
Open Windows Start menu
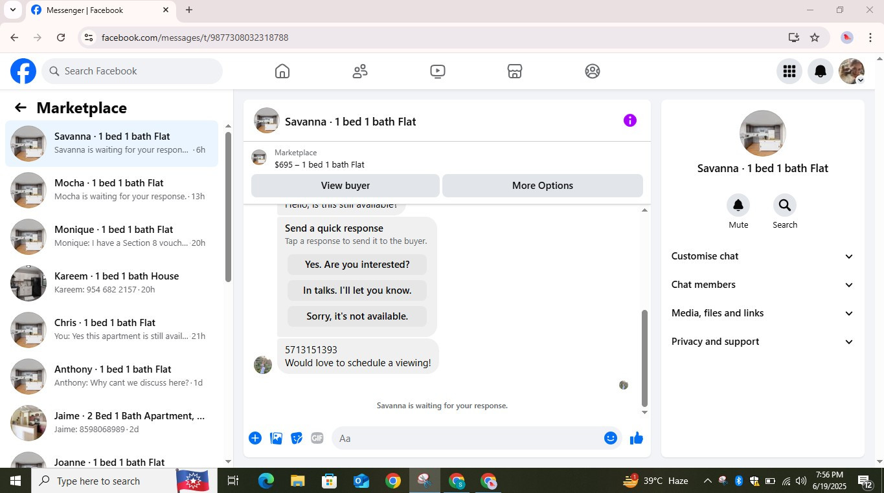15,481
